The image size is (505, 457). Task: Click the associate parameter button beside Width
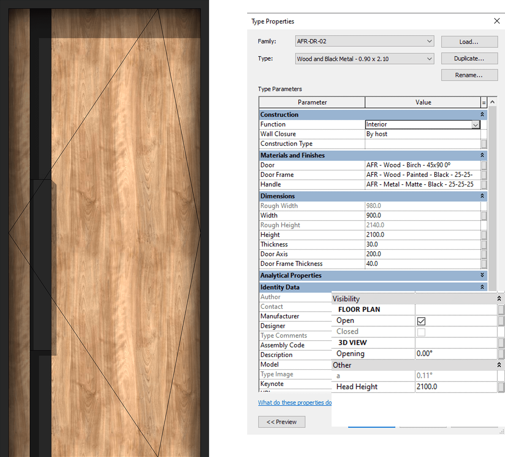[484, 215]
